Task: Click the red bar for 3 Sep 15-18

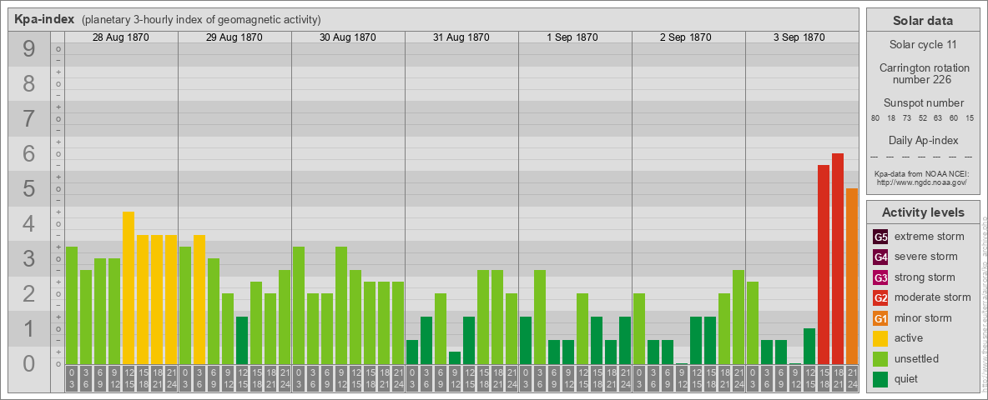Action: [x=824, y=264]
